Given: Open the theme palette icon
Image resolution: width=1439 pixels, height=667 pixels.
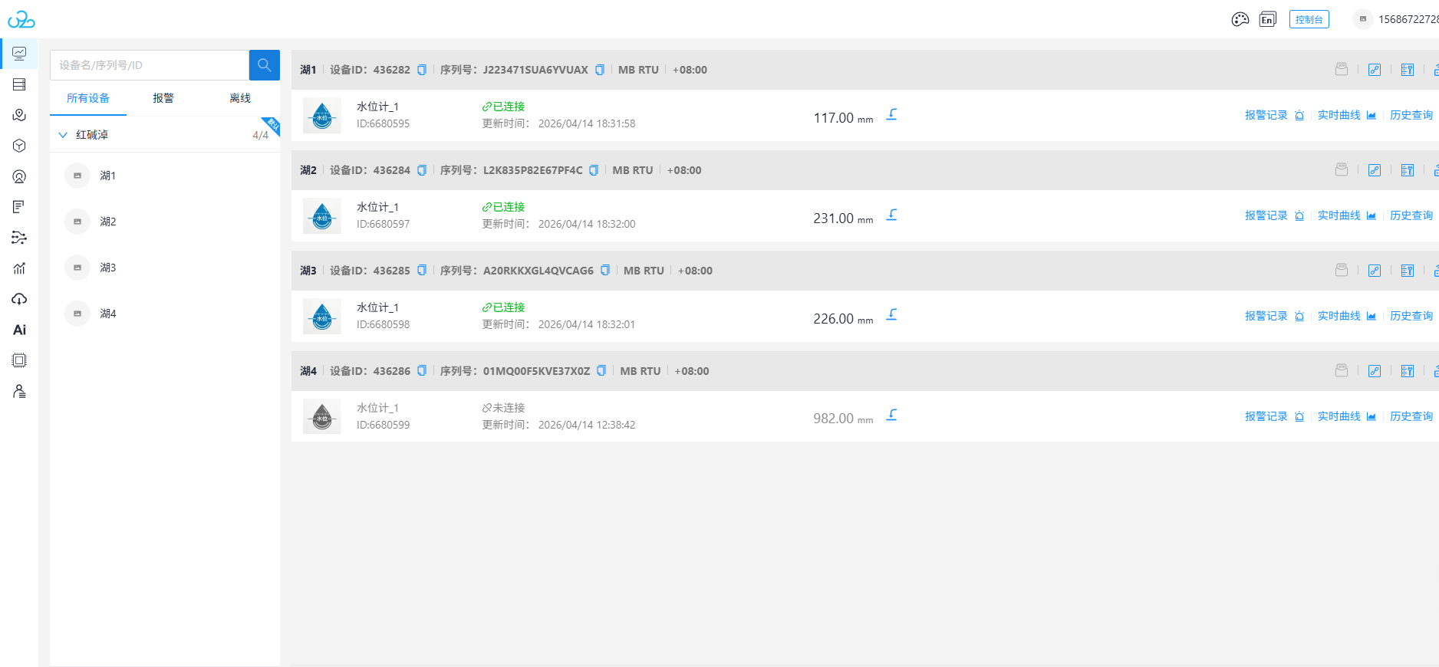Looking at the screenshot, I should tap(1240, 19).
